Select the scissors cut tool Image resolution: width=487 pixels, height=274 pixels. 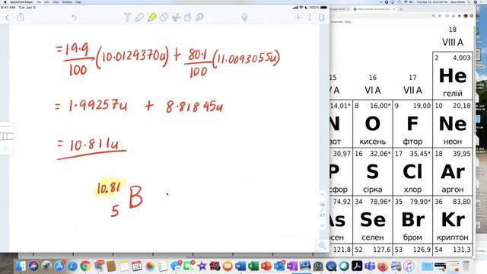(176, 18)
